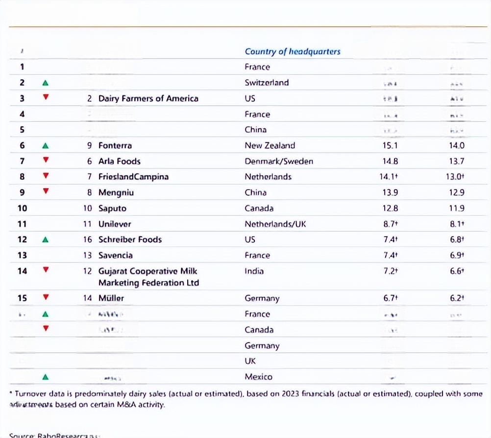491x438 pixels.
Task: Click "Gujarat Cooperative Milk Marketing Federation Ltd"
Action: click(149, 277)
